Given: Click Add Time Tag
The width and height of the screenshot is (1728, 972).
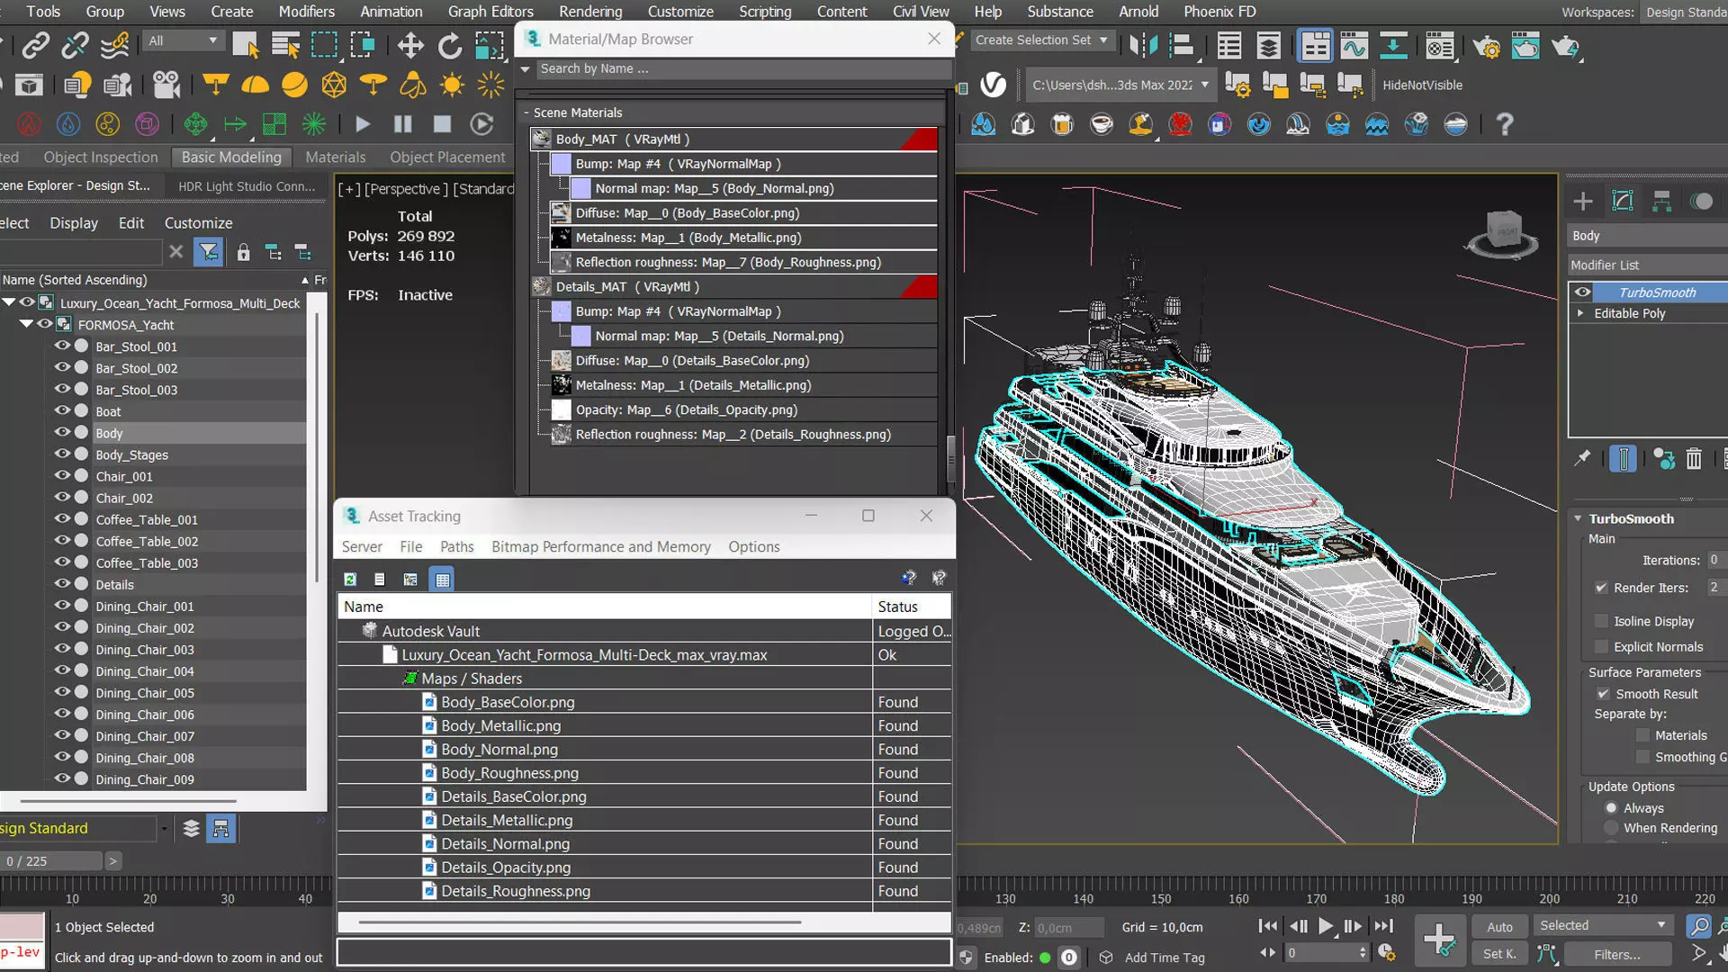Looking at the screenshot, I should [x=1164, y=958].
